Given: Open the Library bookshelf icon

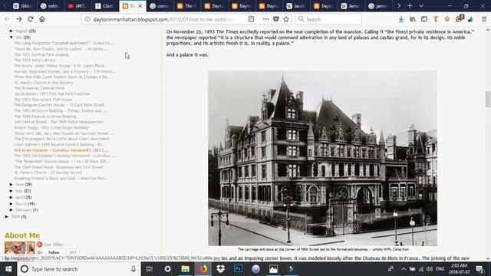Looking at the screenshot, I should click(x=413, y=19).
